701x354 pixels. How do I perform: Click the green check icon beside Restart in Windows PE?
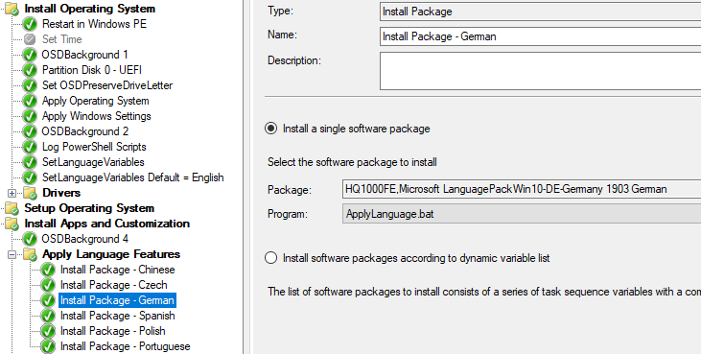(30, 24)
